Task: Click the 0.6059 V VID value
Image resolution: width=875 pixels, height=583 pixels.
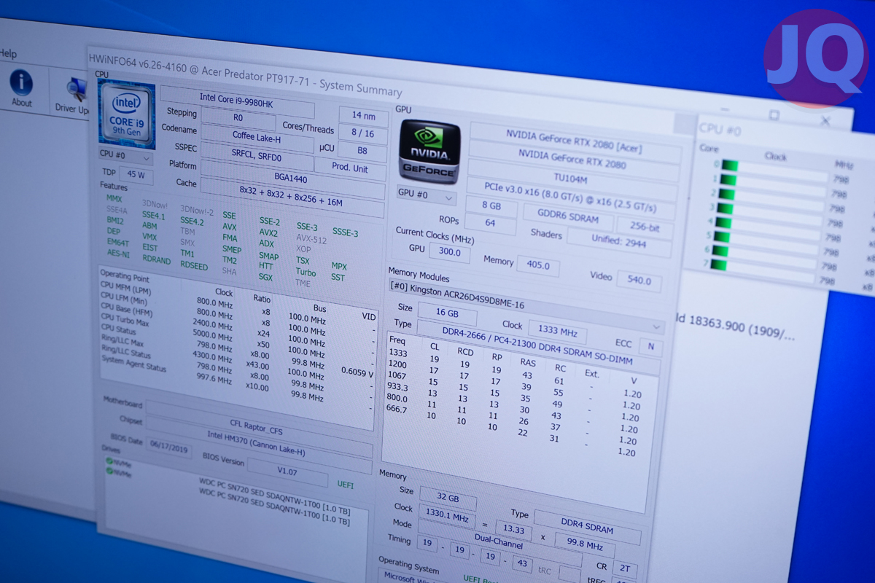Action: coord(357,372)
